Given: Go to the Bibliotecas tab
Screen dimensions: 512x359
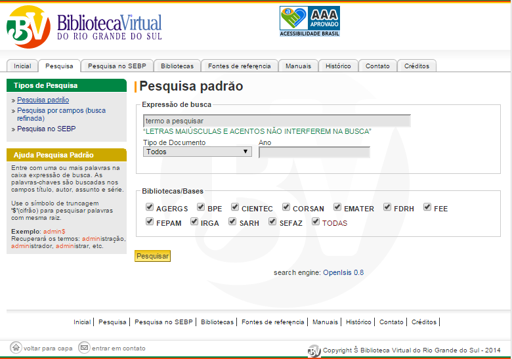Looking at the screenshot, I should (177, 66).
